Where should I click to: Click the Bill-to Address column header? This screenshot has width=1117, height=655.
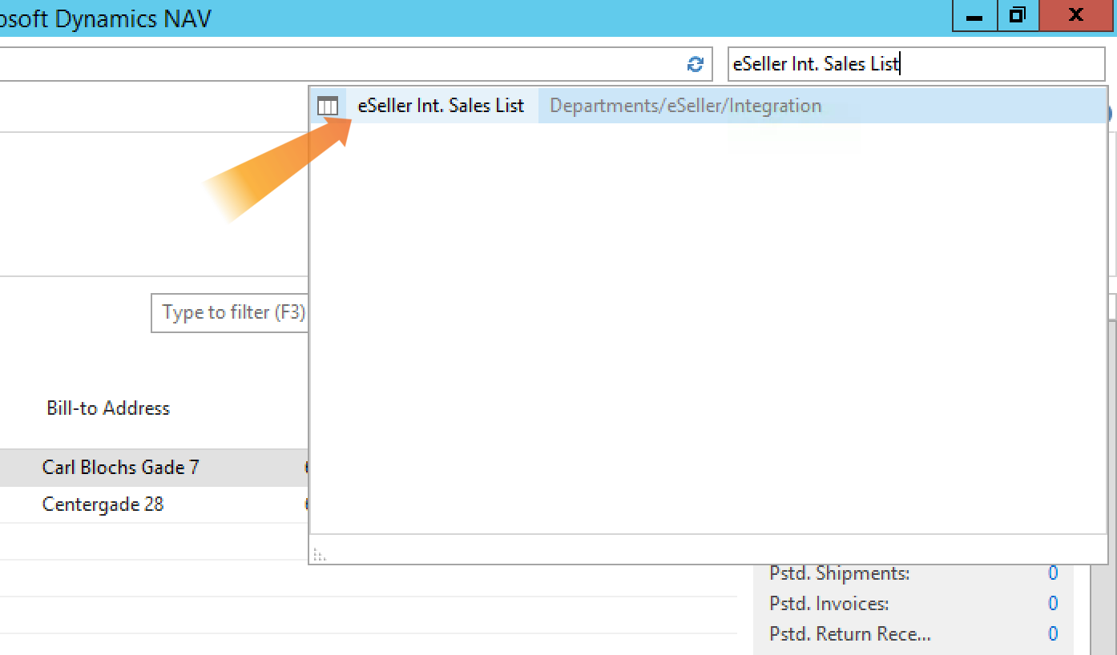[x=108, y=408]
